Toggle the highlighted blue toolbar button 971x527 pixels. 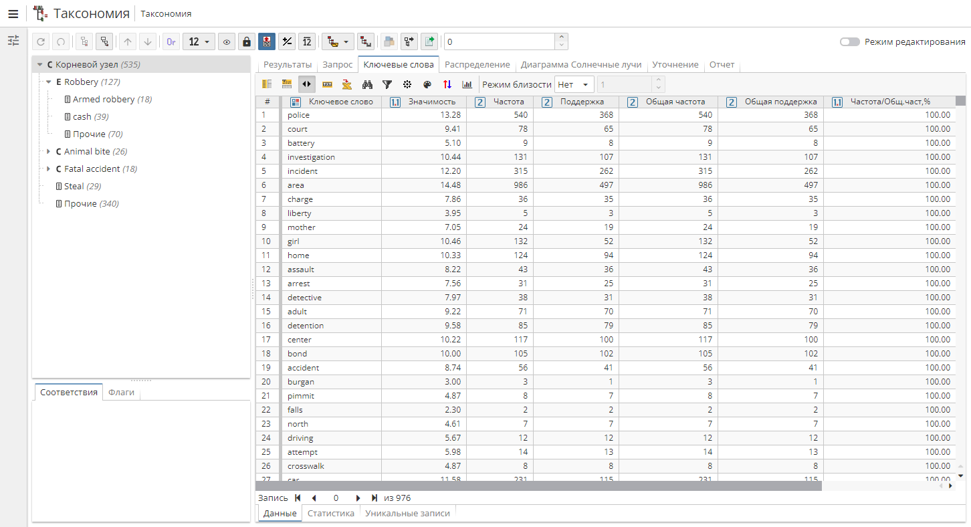click(267, 41)
